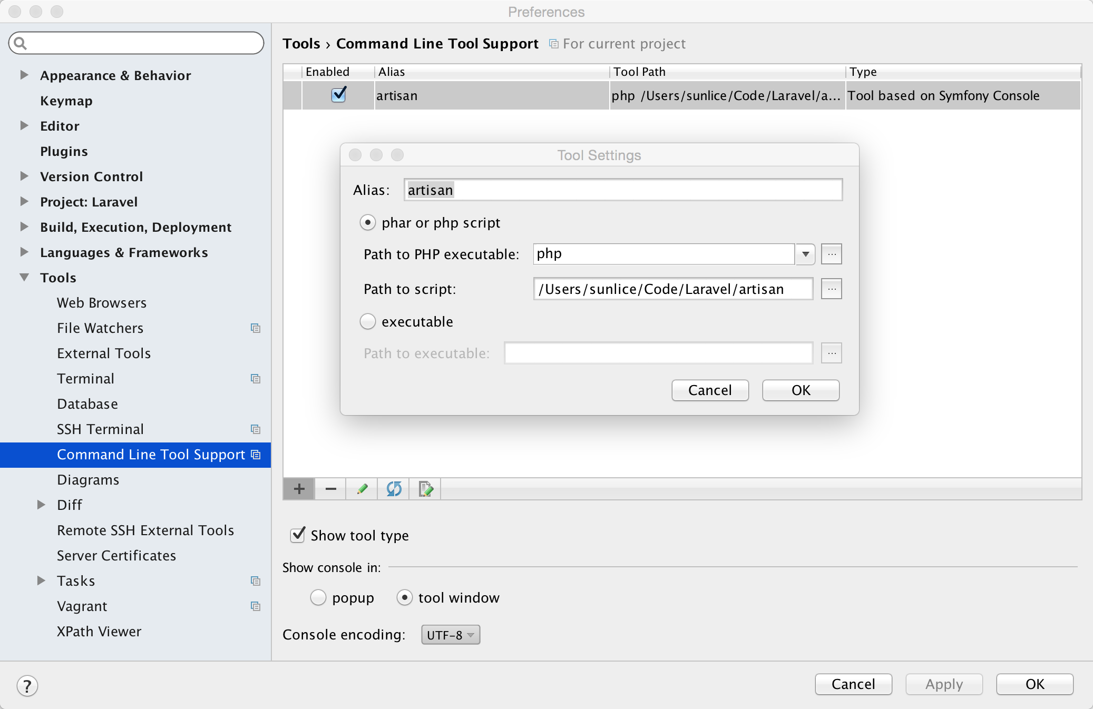This screenshot has height=709, width=1093.
Task: Click the browse PHP executable (...) button
Action: (x=832, y=253)
